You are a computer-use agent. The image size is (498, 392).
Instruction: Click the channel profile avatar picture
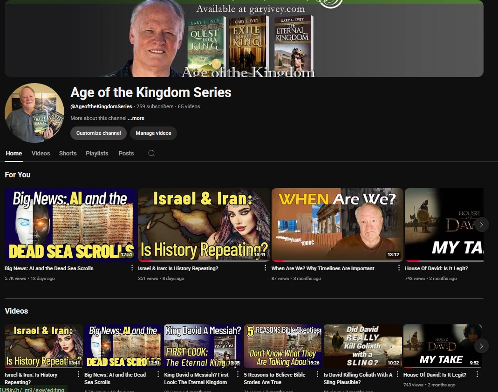34,113
